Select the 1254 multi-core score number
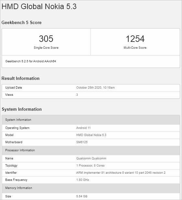This screenshot has width=182, height=200. pyautogui.click(x=135, y=39)
